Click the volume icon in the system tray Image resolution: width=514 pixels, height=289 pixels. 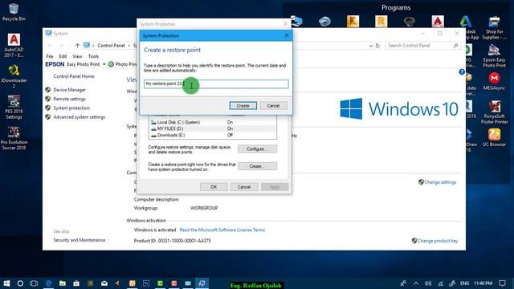click(x=428, y=283)
